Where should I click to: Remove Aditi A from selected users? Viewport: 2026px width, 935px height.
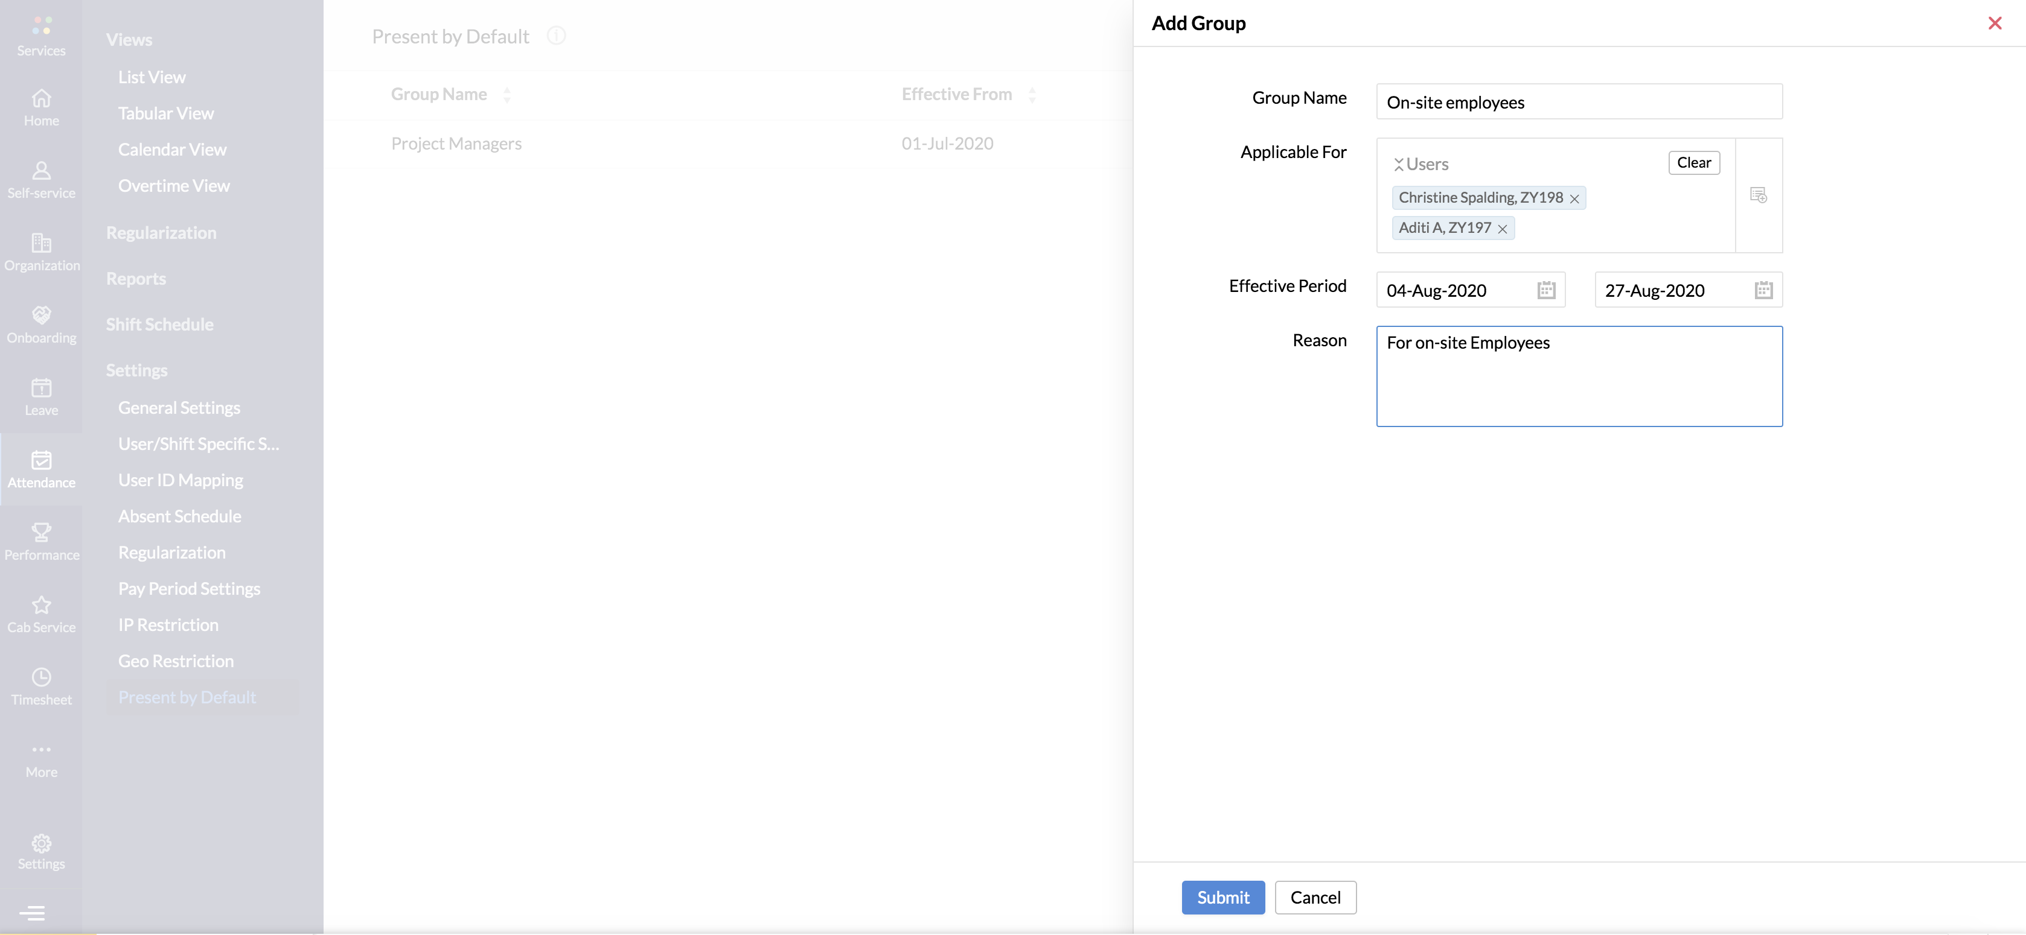pyautogui.click(x=1501, y=229)
